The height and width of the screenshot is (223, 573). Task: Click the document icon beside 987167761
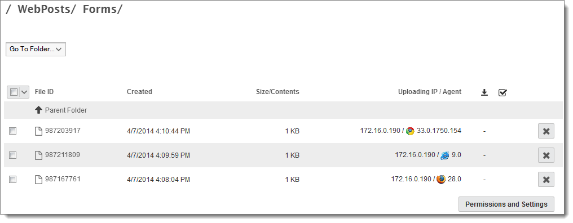[x=38, y=179]
